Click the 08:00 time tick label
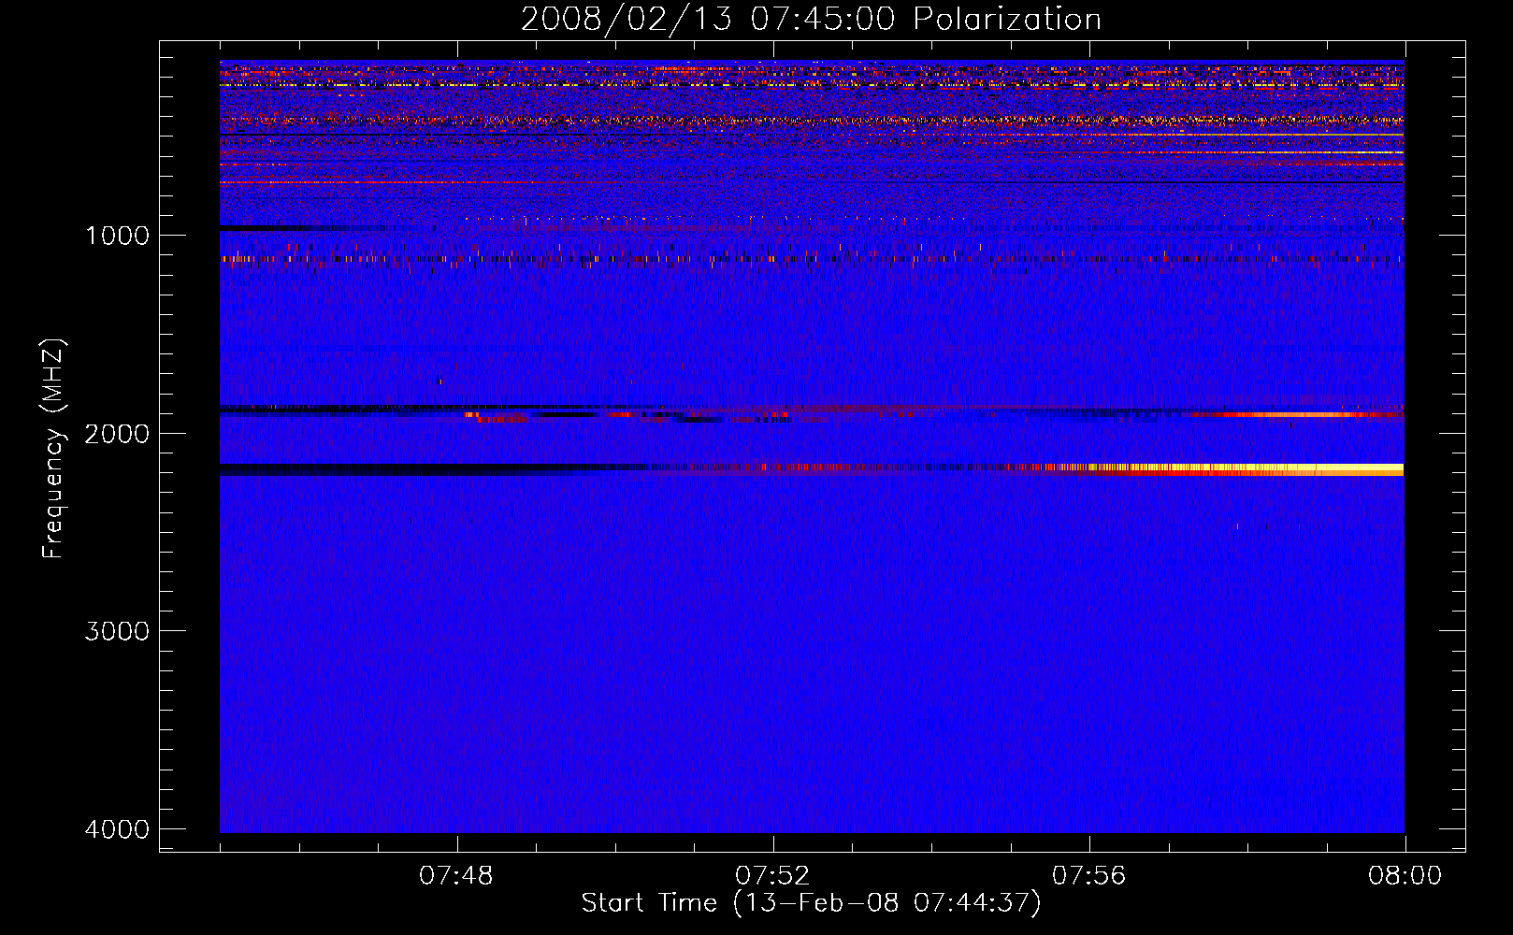The width and height of the screenshot is (1513, 935). tap(1405, 876)
